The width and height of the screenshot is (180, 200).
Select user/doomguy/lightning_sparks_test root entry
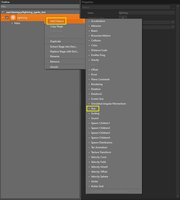(x=26, y=12)
